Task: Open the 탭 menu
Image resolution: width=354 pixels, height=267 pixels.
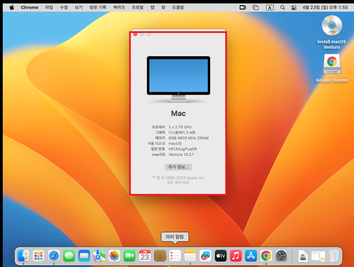Action: [x=152, y=8]
